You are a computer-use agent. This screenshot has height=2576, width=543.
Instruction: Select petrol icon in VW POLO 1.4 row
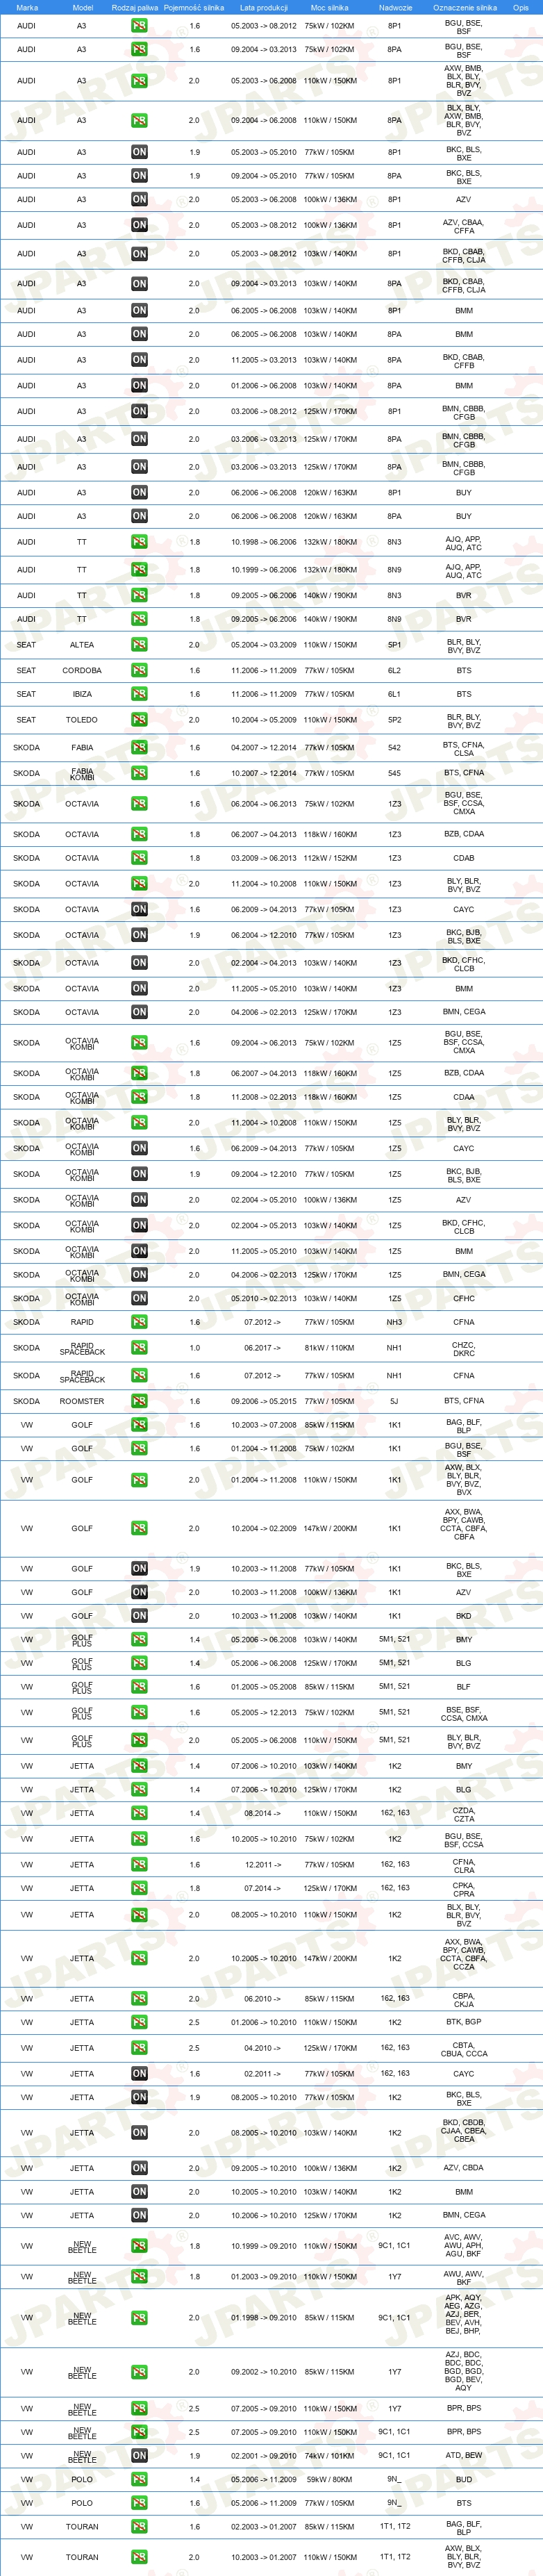139,2479
